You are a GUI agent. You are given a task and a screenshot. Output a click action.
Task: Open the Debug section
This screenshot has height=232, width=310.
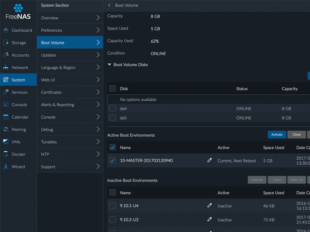click(70, 129)
